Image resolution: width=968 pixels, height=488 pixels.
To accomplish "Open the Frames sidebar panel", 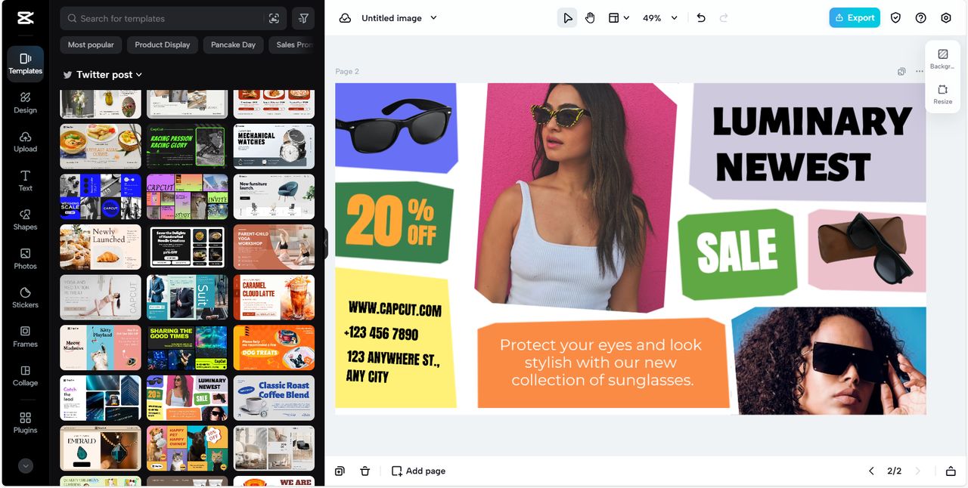I will point(25,337).
